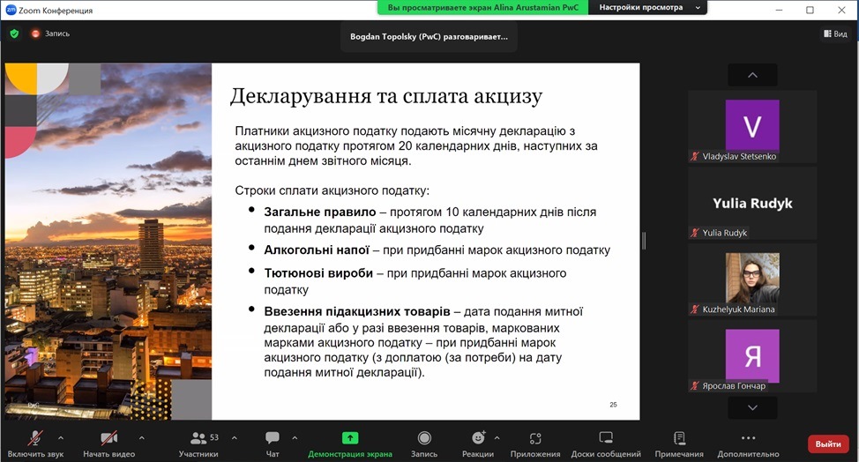Click slide page number 25
This screenshot has height=462, width=859.
coord(613,405)
